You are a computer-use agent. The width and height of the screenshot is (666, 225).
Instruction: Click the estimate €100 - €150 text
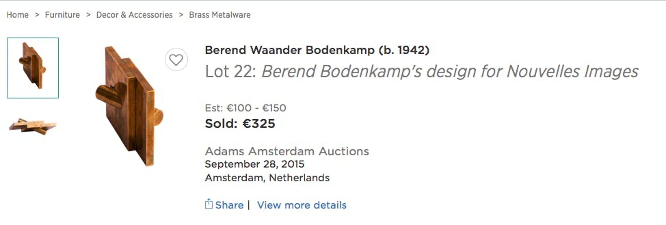coord(245,108)
